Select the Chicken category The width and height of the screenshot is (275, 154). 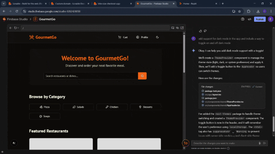[112, 107]
